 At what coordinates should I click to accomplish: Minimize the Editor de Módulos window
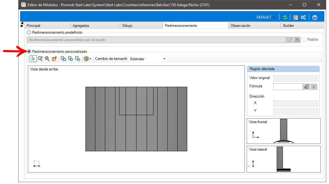pos(291,5)
